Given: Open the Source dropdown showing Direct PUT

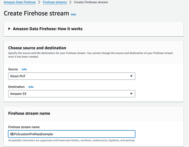Looking at the screenshot, I should 71,76.
